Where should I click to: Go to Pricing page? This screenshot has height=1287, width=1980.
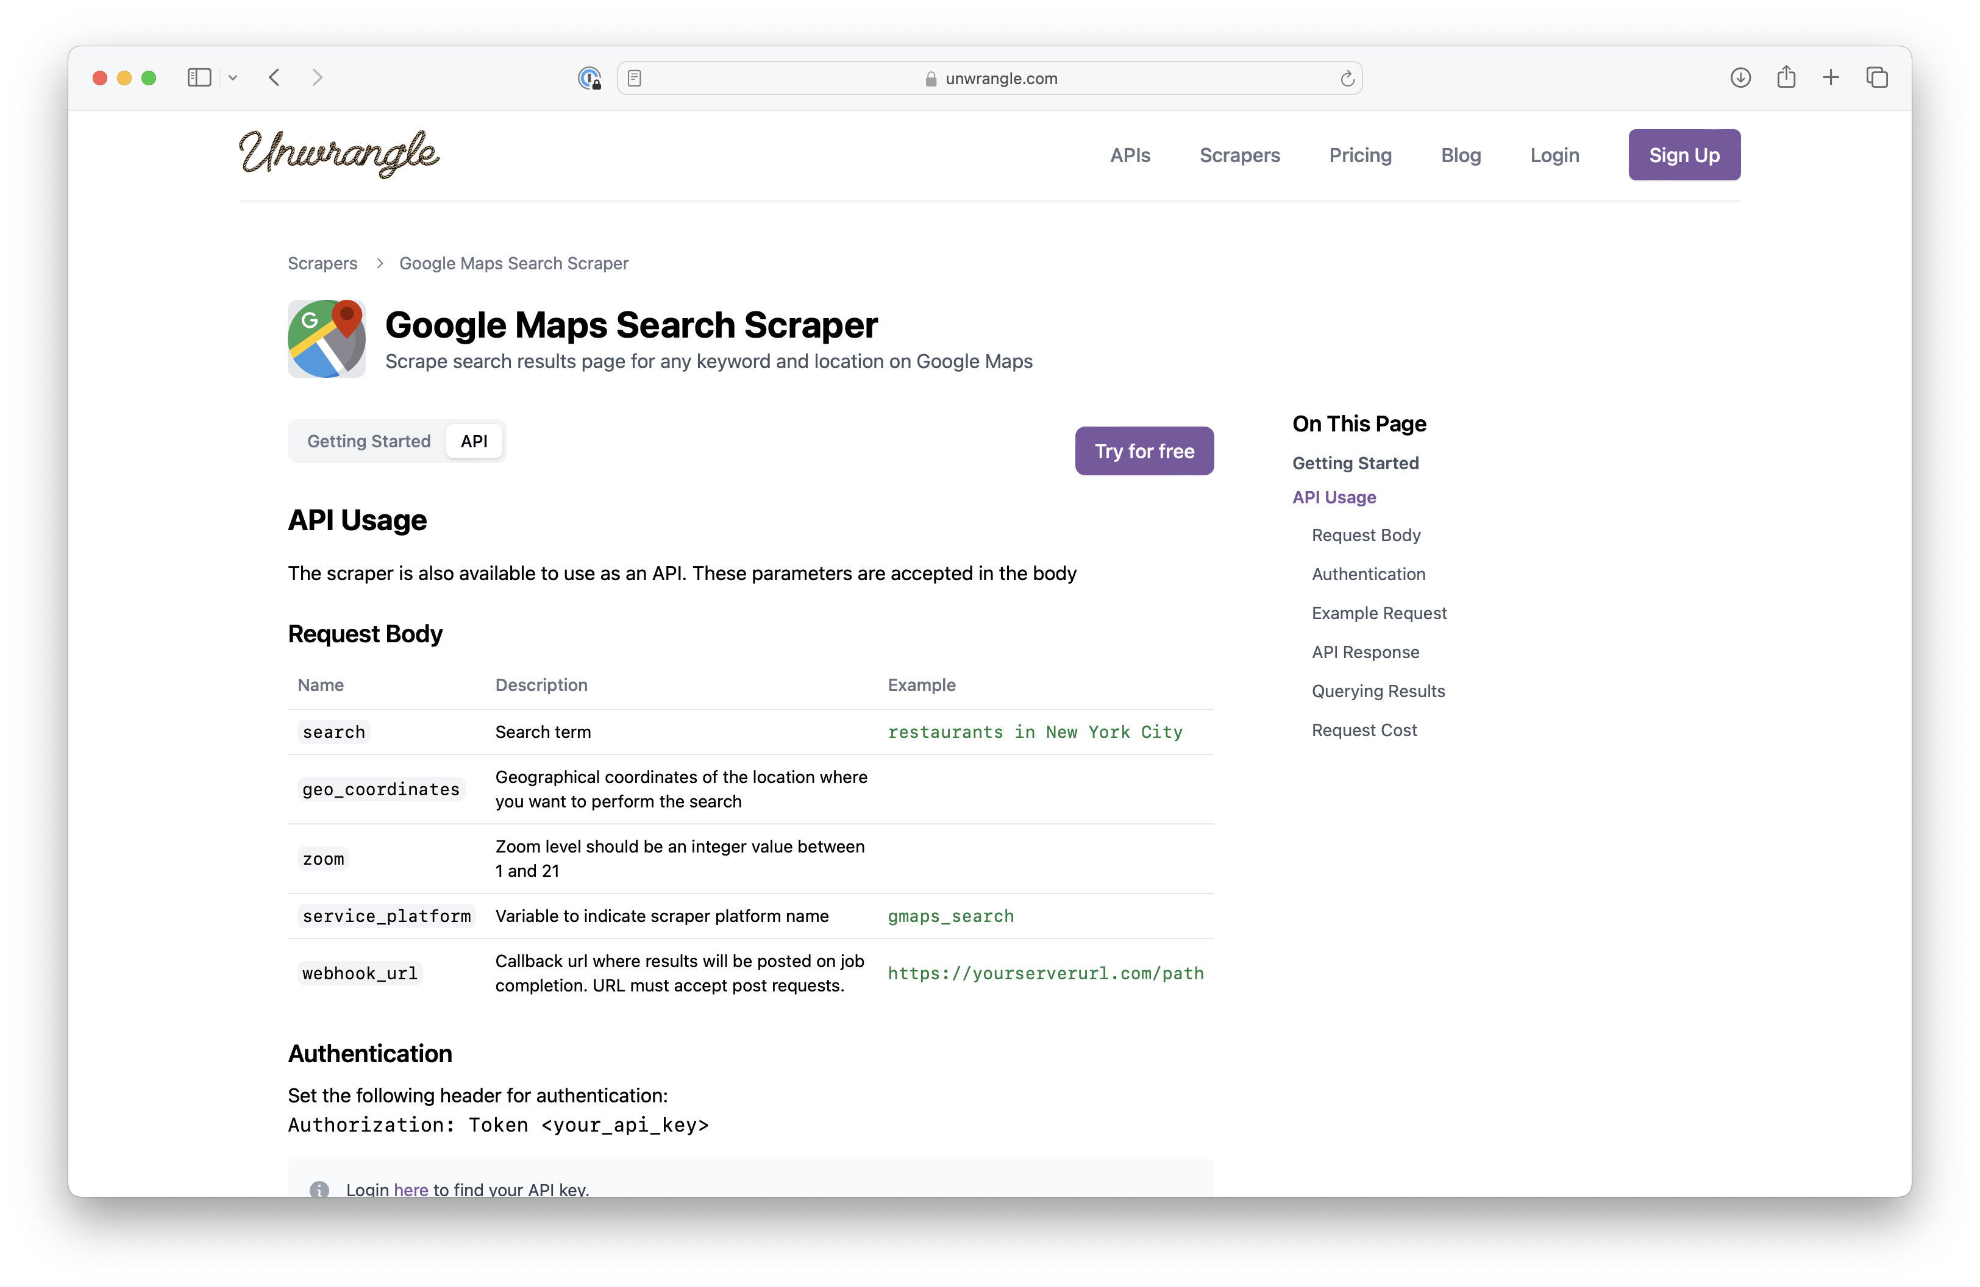click(x=1360, y=155)
